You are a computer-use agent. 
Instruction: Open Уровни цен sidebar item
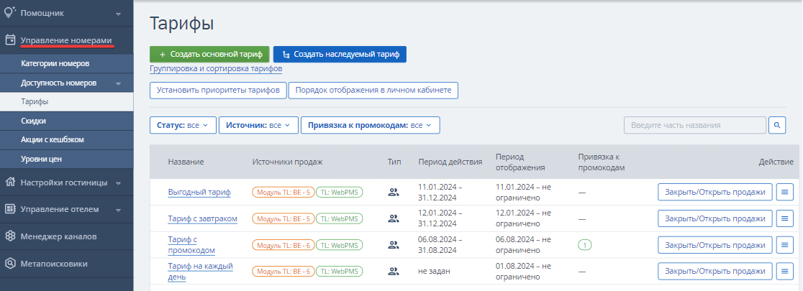click(67, 159)
